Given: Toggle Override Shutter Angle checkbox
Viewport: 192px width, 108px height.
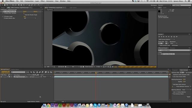Looking at the screenshot, I should pyautogui.click(x=24, y=15).
